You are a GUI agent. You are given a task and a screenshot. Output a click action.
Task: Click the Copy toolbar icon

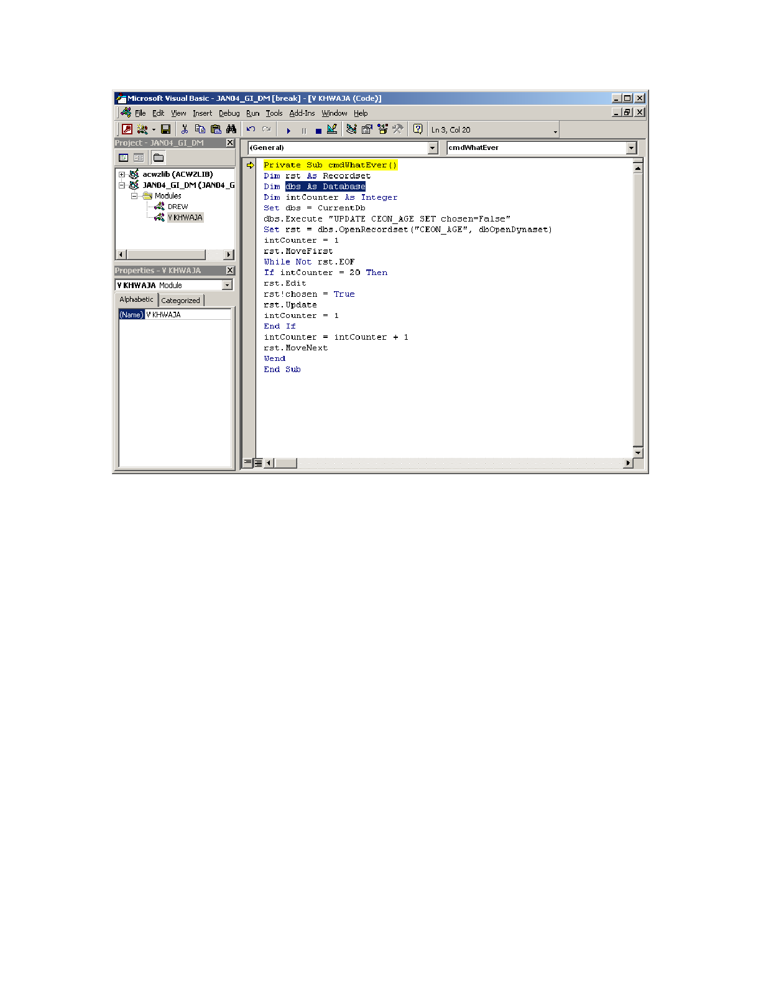click(x=200, y=129)
